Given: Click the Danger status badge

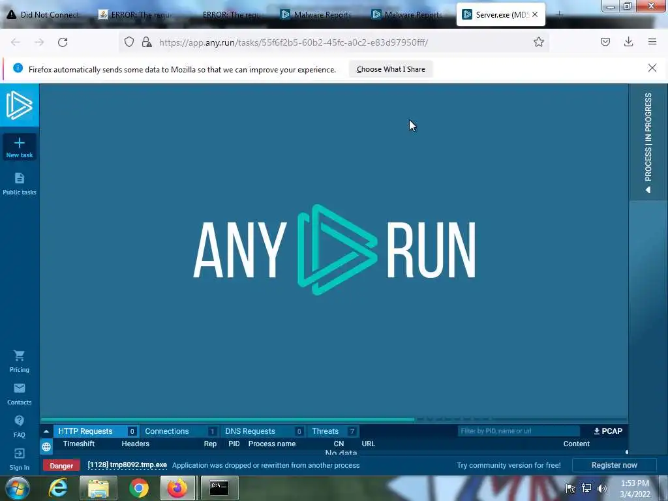Looking at the screenshot, I should 61,466.
